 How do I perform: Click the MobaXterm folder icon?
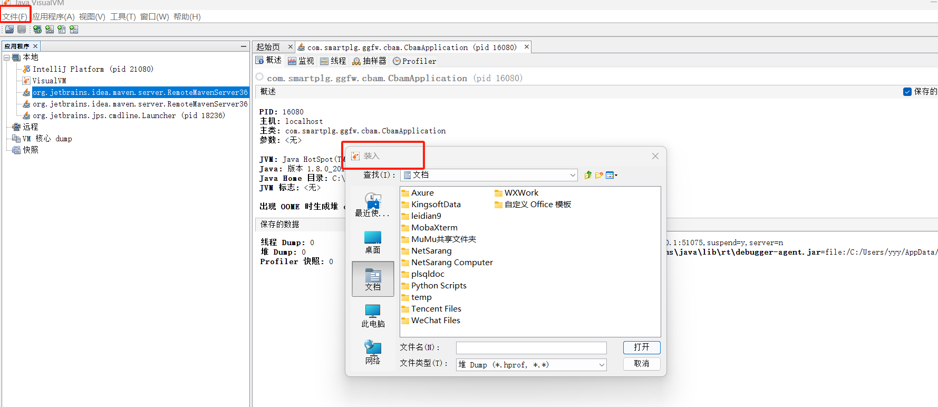[405, 228]
